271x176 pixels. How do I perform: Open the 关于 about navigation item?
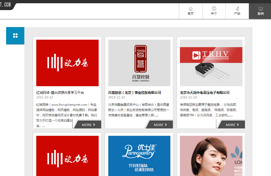214,11
